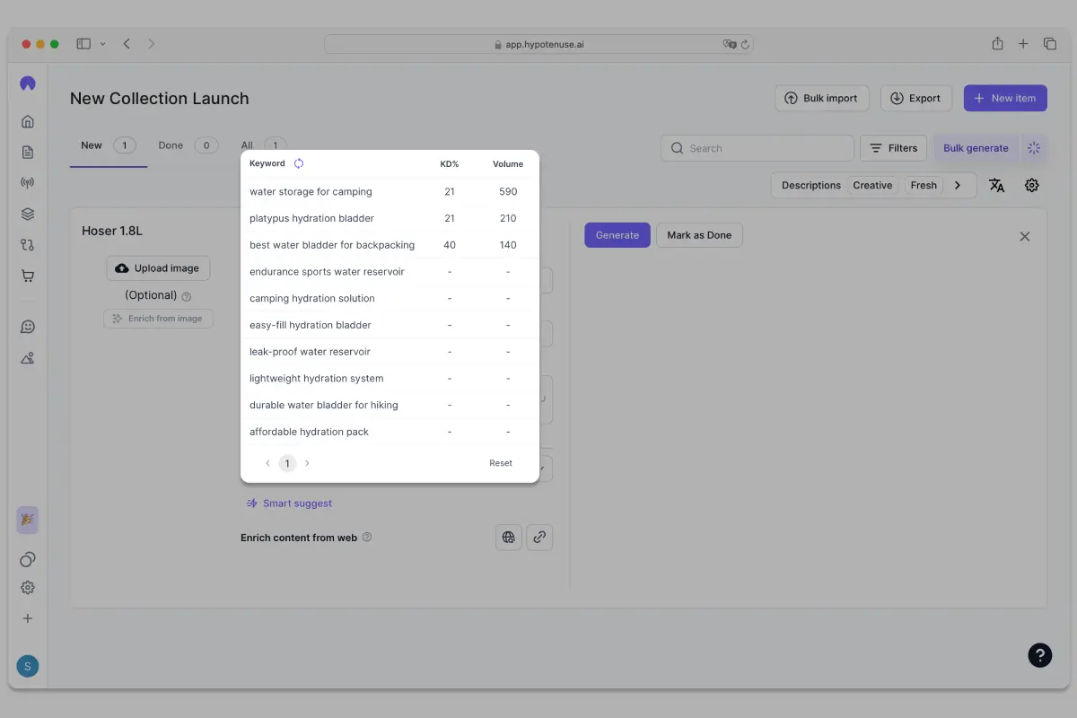Click the Safari share icon
1077x718 pixels.
point(997,43)
